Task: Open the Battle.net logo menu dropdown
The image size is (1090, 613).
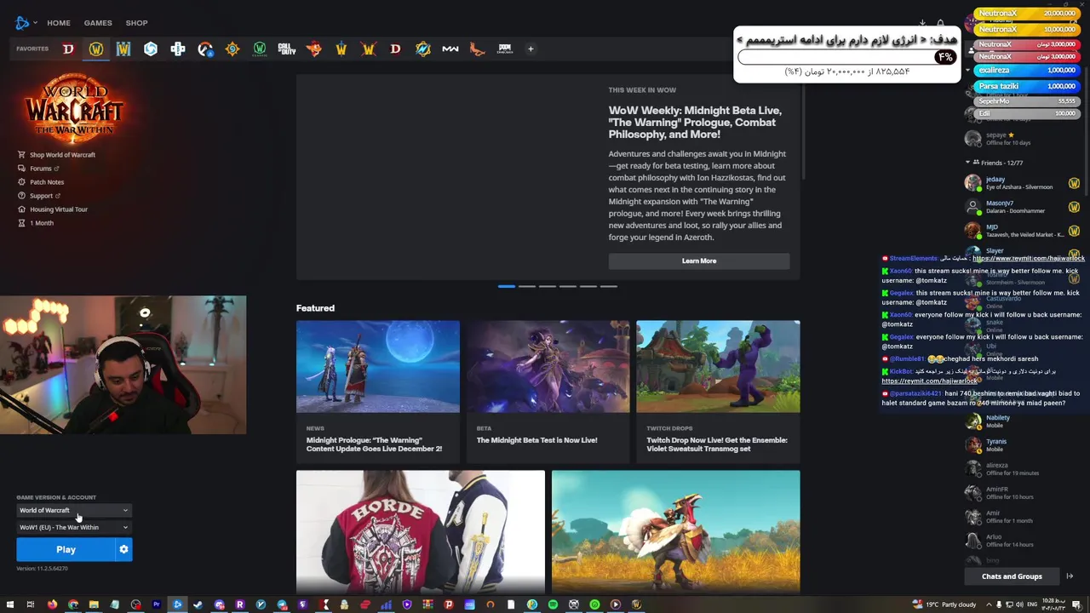Action: (26, 23)
